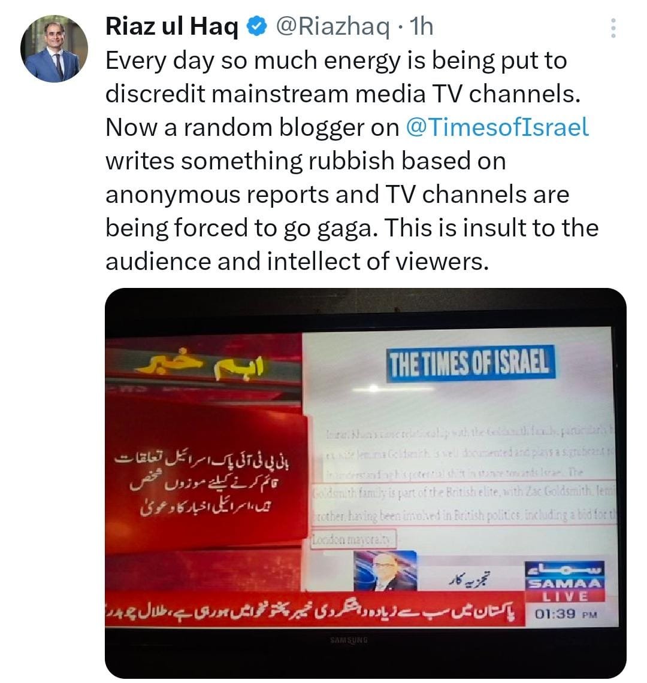647x683 pixels.
Task: Click the analyst's small portrait thumbnail
Action: click(385, 572)
